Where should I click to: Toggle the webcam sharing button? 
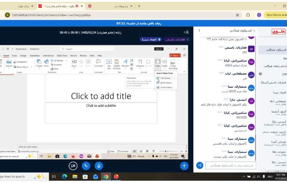click(x=73, y=166)
